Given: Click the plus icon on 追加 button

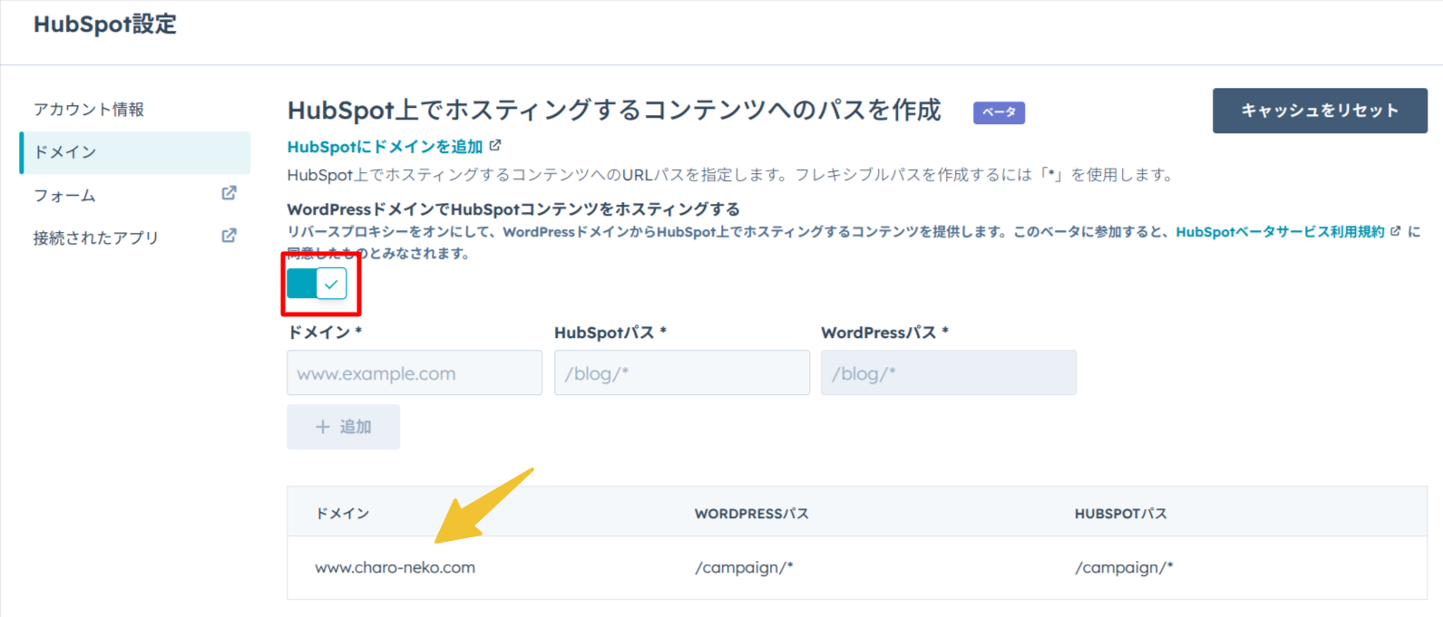Looking at the screenshot, I should [x=322, y=427].
